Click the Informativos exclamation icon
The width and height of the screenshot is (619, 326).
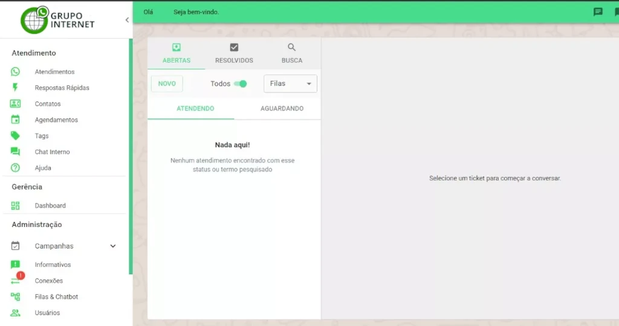(15, 264)
